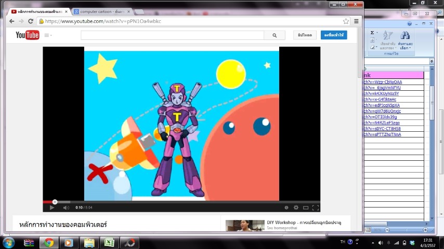Click the homeprothai channel name

coord(285,228)
